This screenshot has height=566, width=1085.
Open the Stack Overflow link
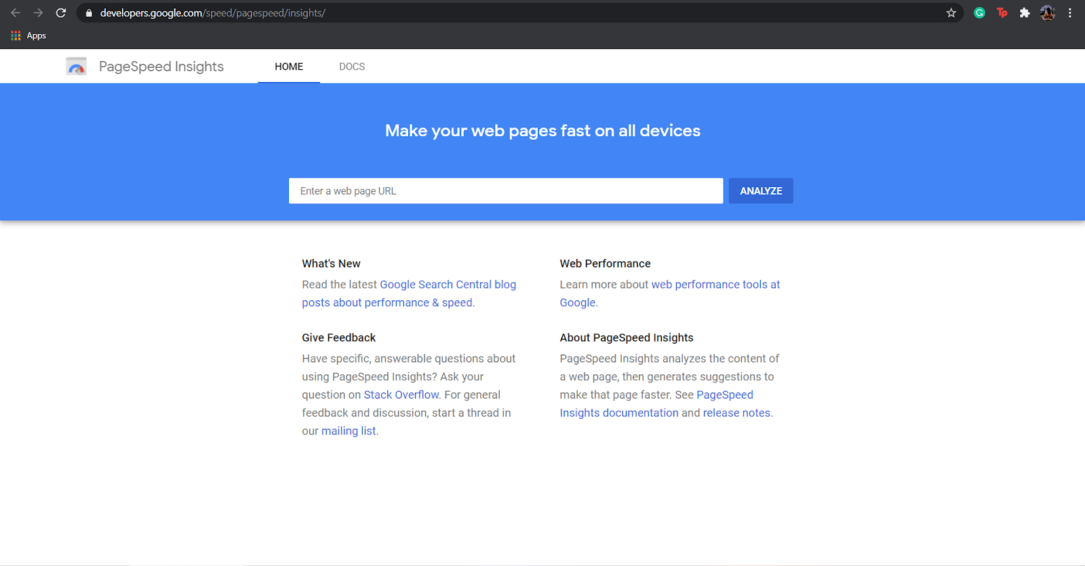pos(401,395)
